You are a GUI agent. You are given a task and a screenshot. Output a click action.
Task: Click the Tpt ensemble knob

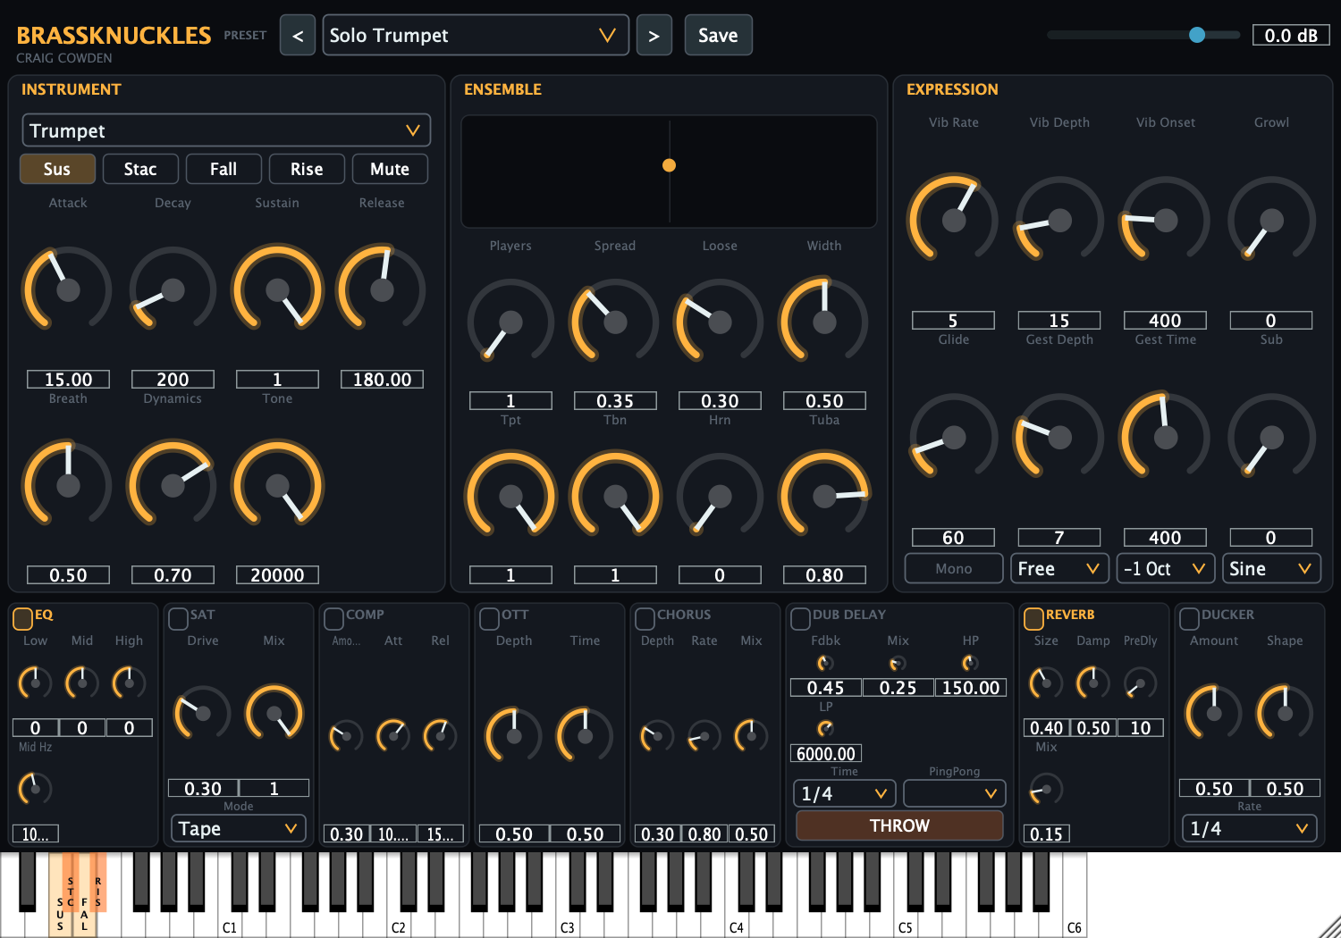pyautogui.click(x=510, y=496)
